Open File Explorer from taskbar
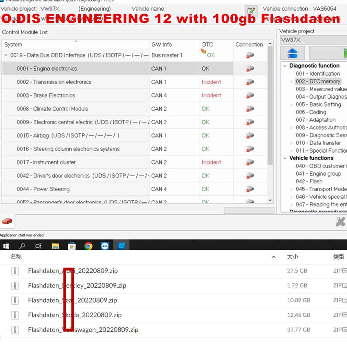 pyautogui.click(x=55, y=246)
